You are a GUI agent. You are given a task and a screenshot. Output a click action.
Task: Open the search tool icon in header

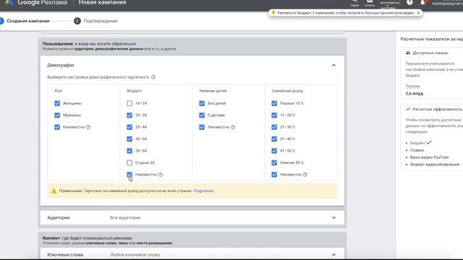[x=354, y=2]
